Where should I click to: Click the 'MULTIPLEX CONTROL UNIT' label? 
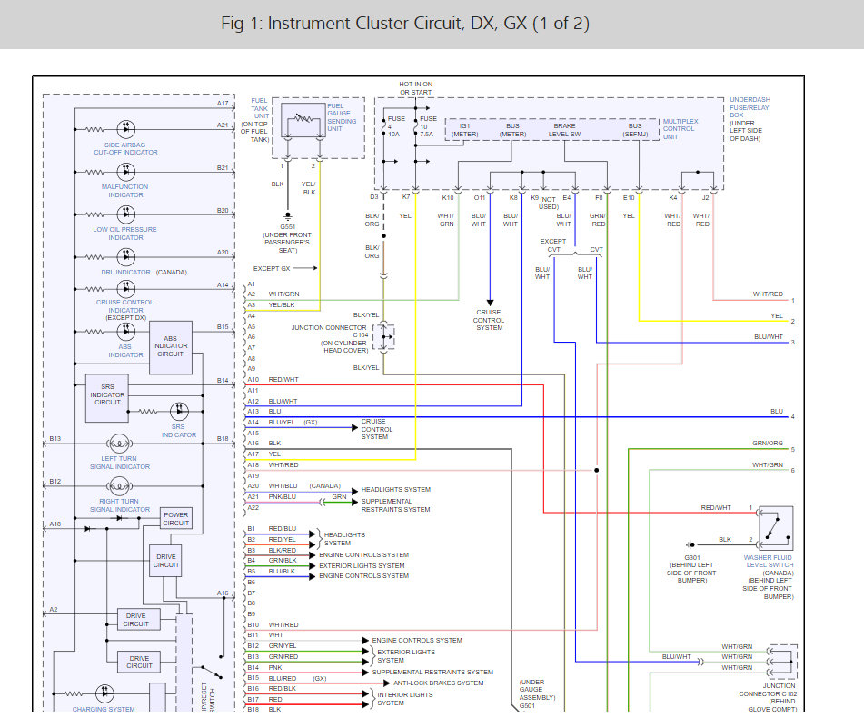[680, 129]
